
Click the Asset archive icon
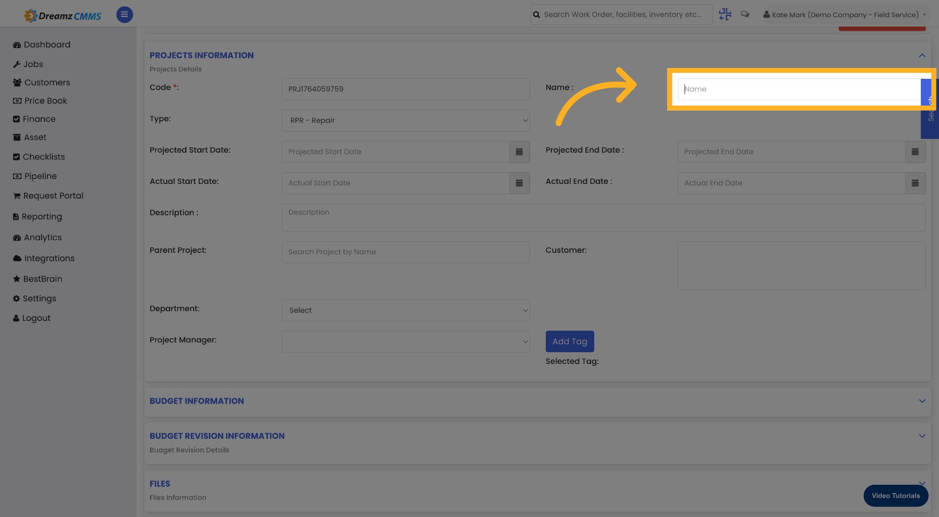[x=17, y=137]
